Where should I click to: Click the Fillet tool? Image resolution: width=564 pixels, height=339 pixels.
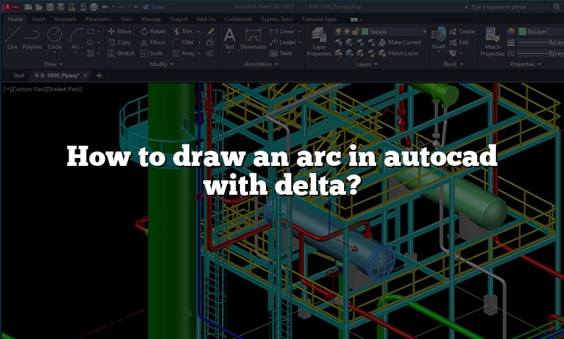click(x=183, y=43)
